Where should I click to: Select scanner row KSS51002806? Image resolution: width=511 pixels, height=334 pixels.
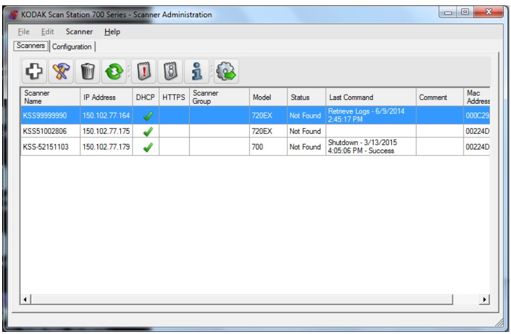tap(255, 131)
